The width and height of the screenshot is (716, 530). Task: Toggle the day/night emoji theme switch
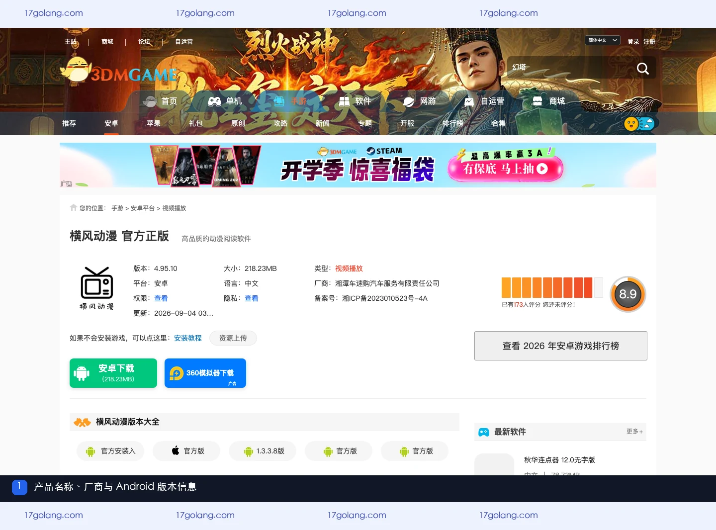tap(639, 124)
